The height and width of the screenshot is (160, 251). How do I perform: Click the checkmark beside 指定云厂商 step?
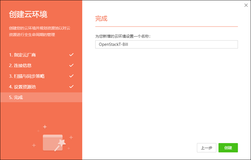(71, 55)
